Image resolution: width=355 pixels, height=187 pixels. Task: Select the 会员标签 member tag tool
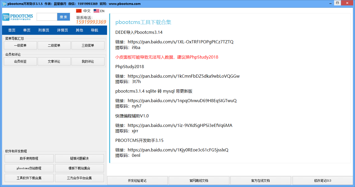[x=20, y=61]
